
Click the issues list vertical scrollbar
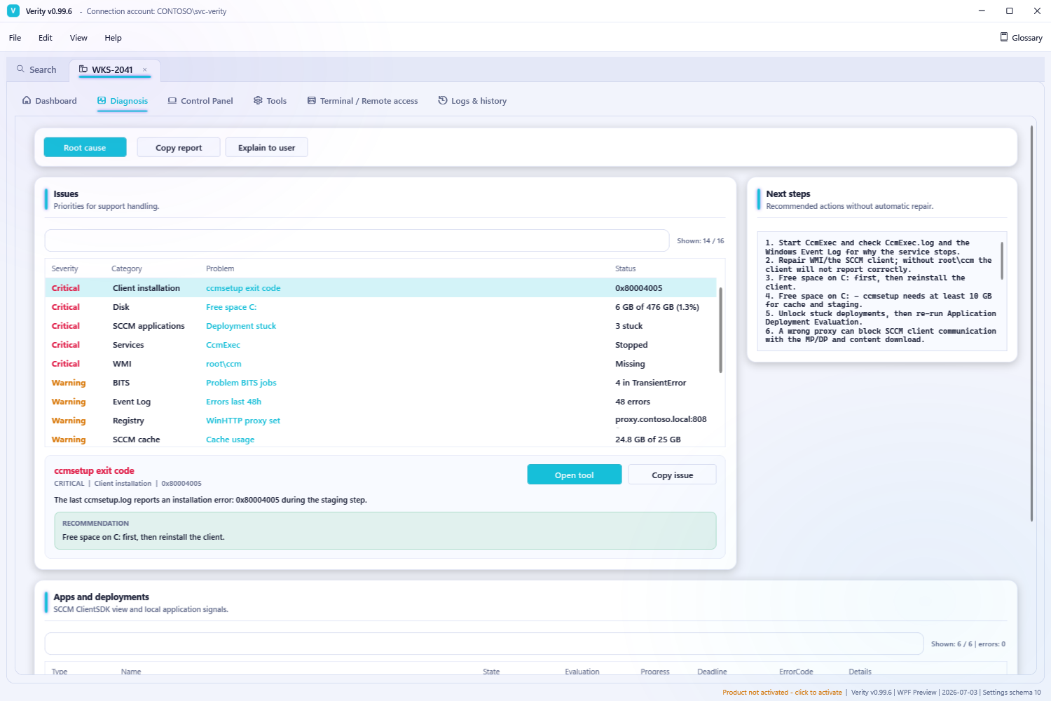pyautogui.click(x=720, y=329)
